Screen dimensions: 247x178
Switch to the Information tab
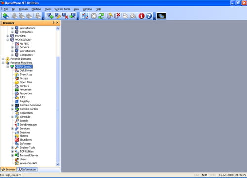click(x=27, y=169)
